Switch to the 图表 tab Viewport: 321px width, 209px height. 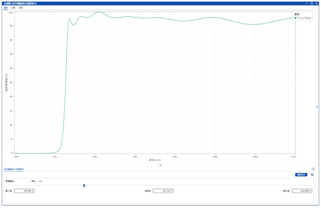6,8
